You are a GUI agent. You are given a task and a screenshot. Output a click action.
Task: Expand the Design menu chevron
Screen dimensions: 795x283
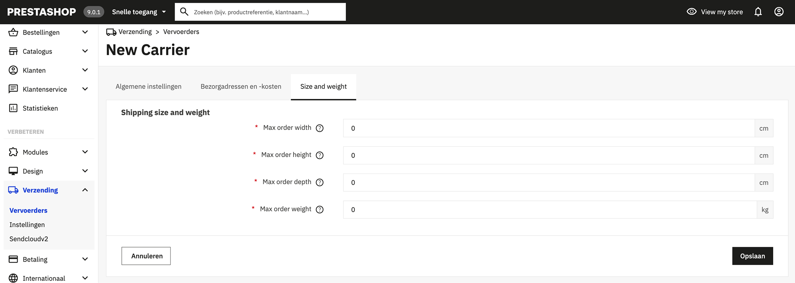85,171
